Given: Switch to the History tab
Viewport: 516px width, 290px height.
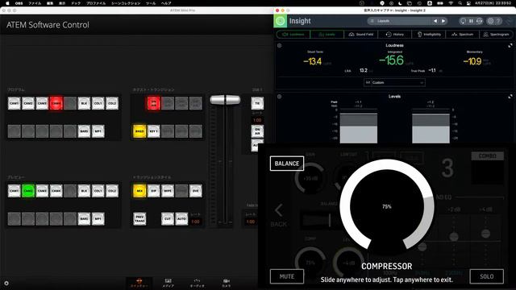Looking at the screenshot, I should point(394,34).
